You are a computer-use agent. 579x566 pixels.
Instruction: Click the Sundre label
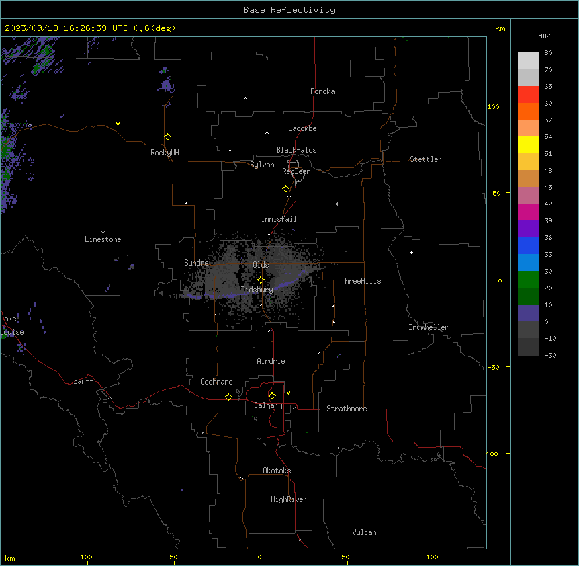coord(196,263)
